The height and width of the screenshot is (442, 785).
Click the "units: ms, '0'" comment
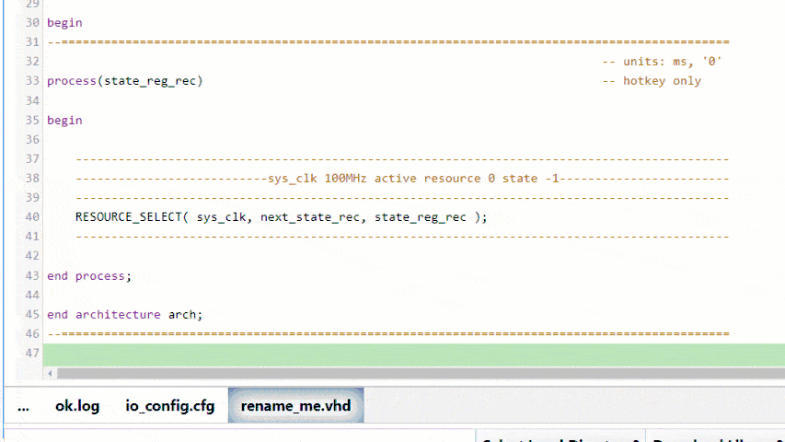tap(662, 62)
